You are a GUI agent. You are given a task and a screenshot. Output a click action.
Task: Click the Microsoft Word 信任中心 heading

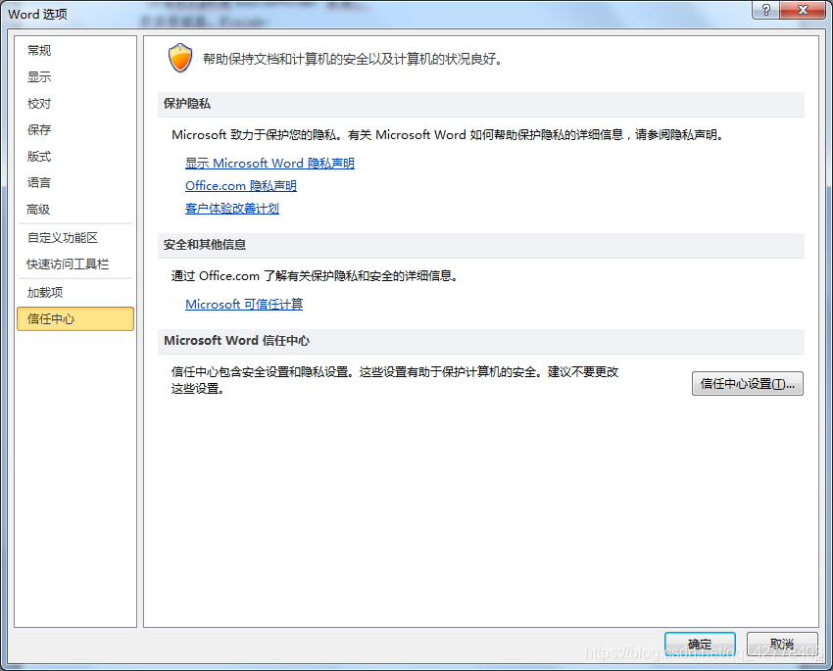[x=236, y=341]
